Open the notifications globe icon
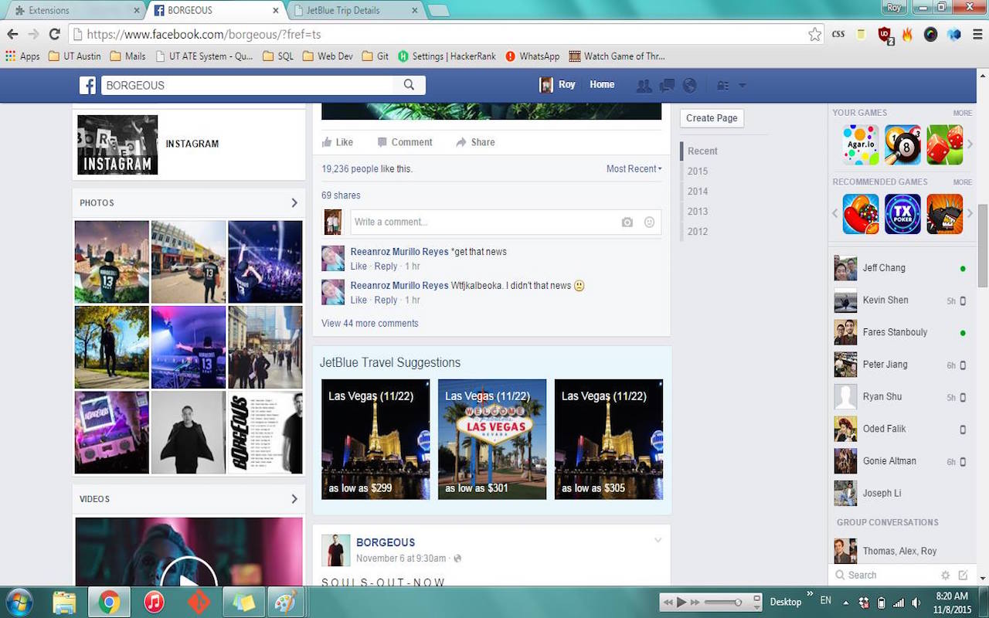 (690, 85)
